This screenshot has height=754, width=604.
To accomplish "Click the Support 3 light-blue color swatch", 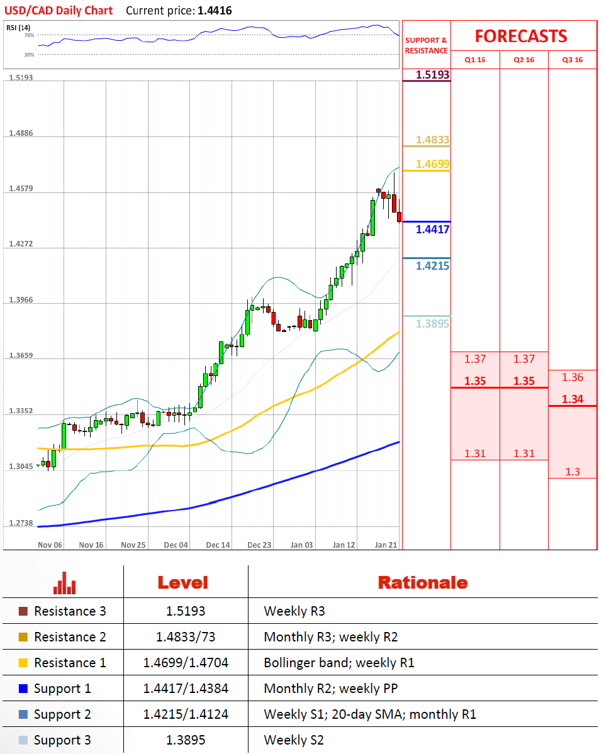I will [23, 740].
